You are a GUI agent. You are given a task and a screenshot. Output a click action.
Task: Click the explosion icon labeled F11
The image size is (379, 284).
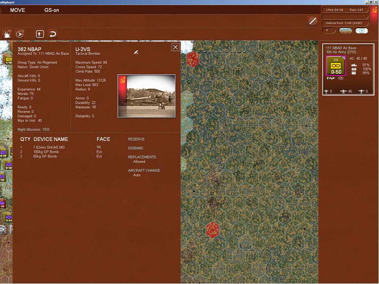click(x=7, y=34)
